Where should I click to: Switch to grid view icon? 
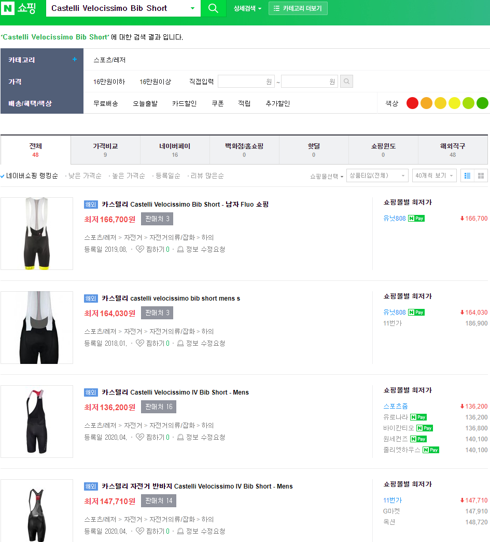[x=481, y=175]
